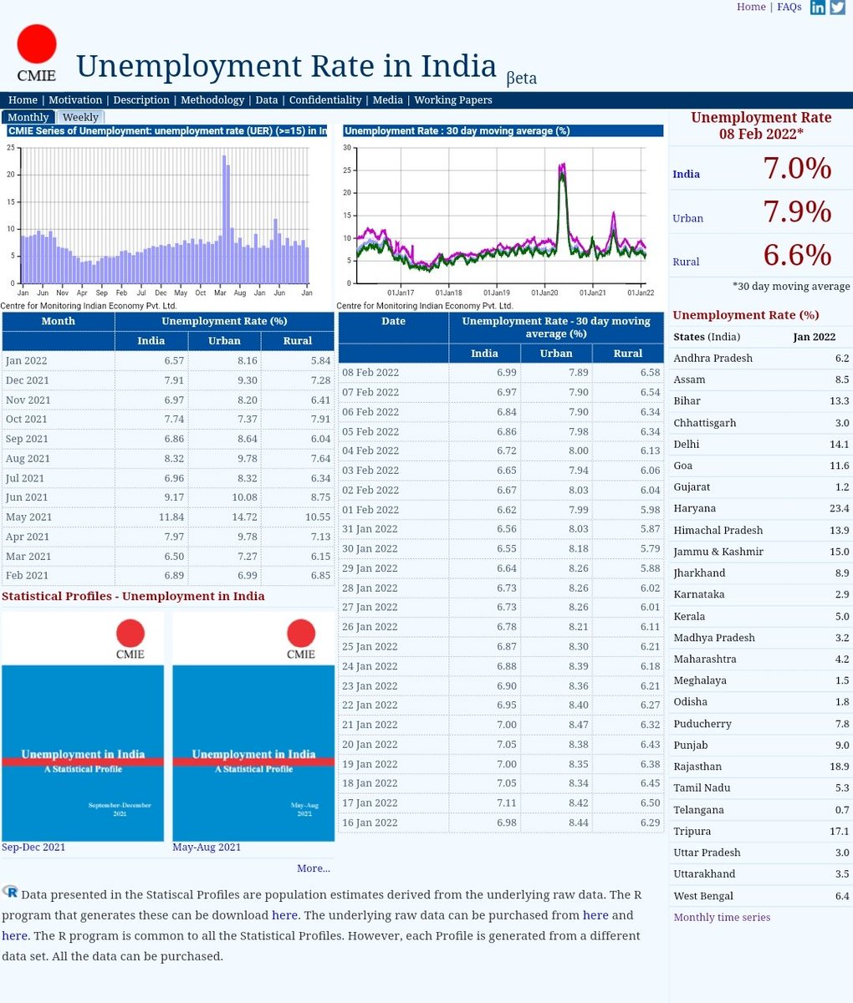This screenshot has height=1003, width=853.
Task: Click the India link in sidebar
Action: (686, 174)
